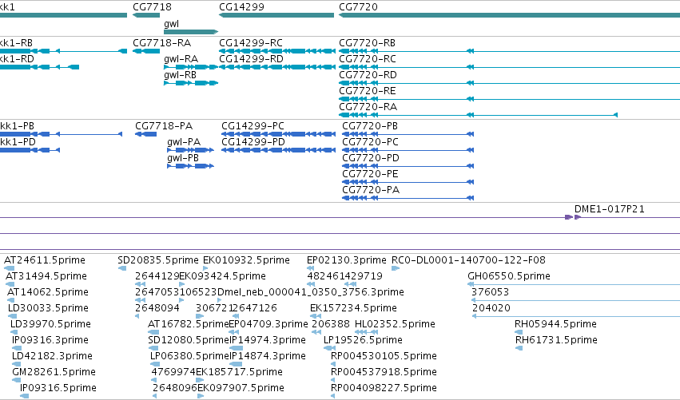The image size is (680, 400).
Task: Click the CG7720-PD protein label
Action: (371, 158)
